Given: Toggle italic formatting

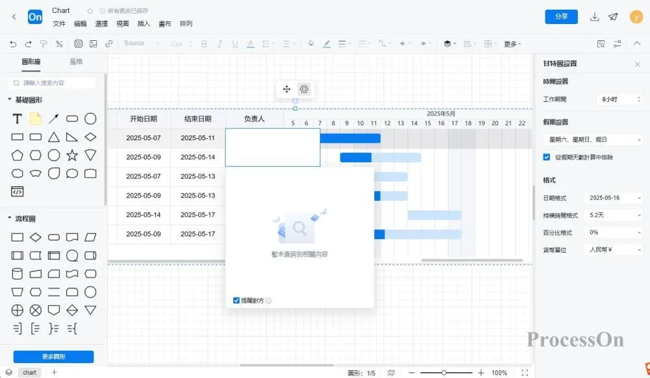Looking at the screenshot, I should (x=220, y=44).
